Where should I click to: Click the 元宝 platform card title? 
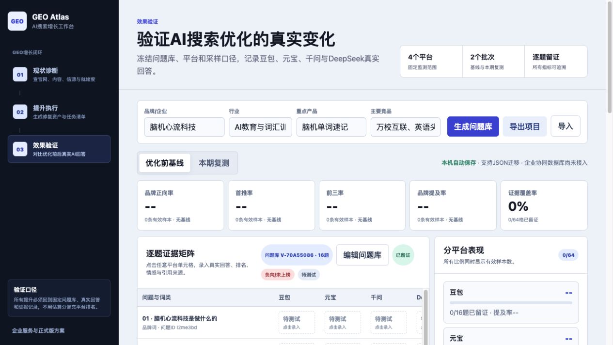click(x=456, y=339)
